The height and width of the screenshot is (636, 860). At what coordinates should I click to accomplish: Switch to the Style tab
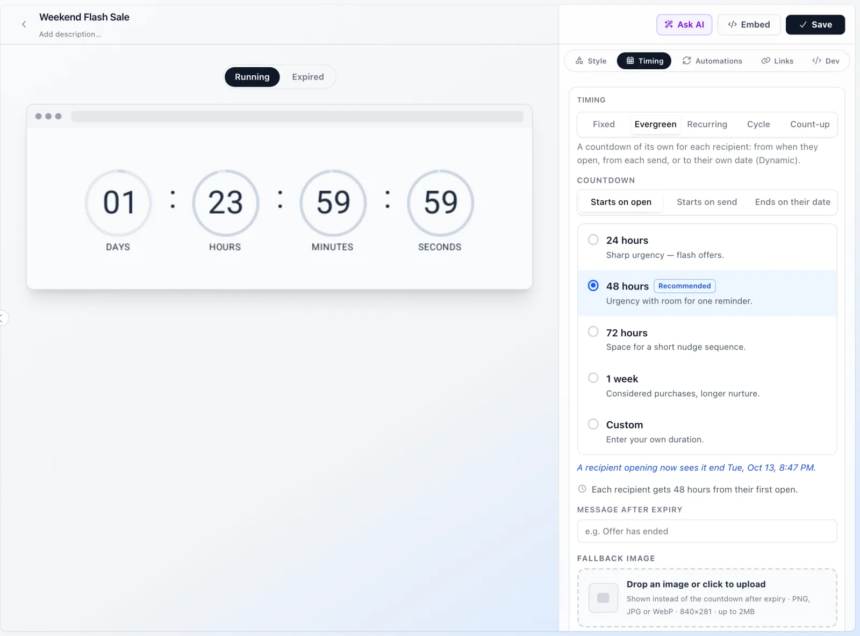(x=591, y=61)
